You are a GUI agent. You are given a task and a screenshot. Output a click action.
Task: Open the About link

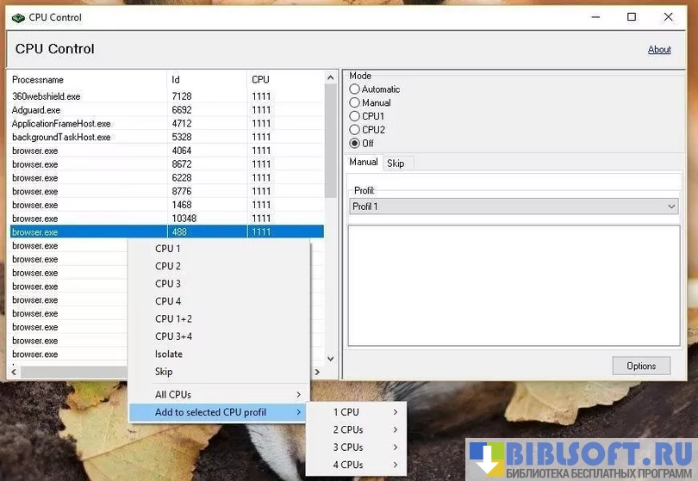click(659, 50)
